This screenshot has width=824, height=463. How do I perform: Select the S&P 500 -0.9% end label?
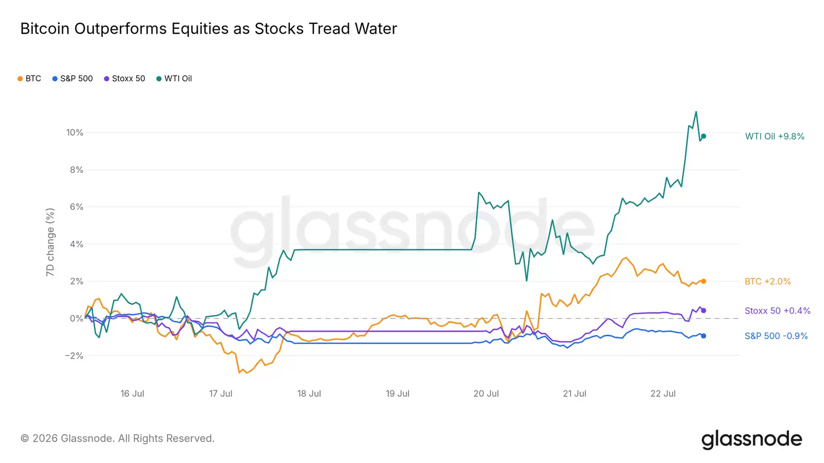point(776,336)
